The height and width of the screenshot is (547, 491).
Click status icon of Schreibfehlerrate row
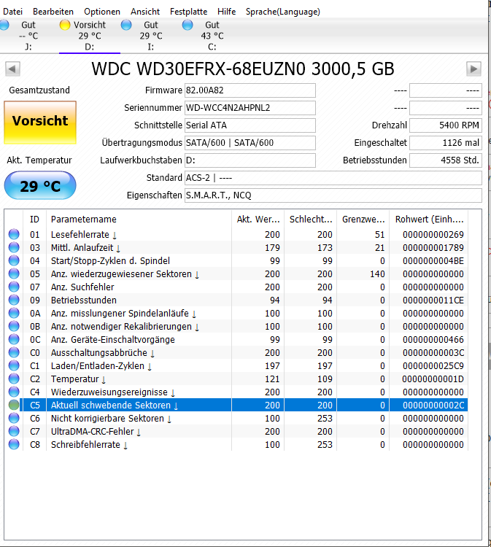tap(14, 444)
